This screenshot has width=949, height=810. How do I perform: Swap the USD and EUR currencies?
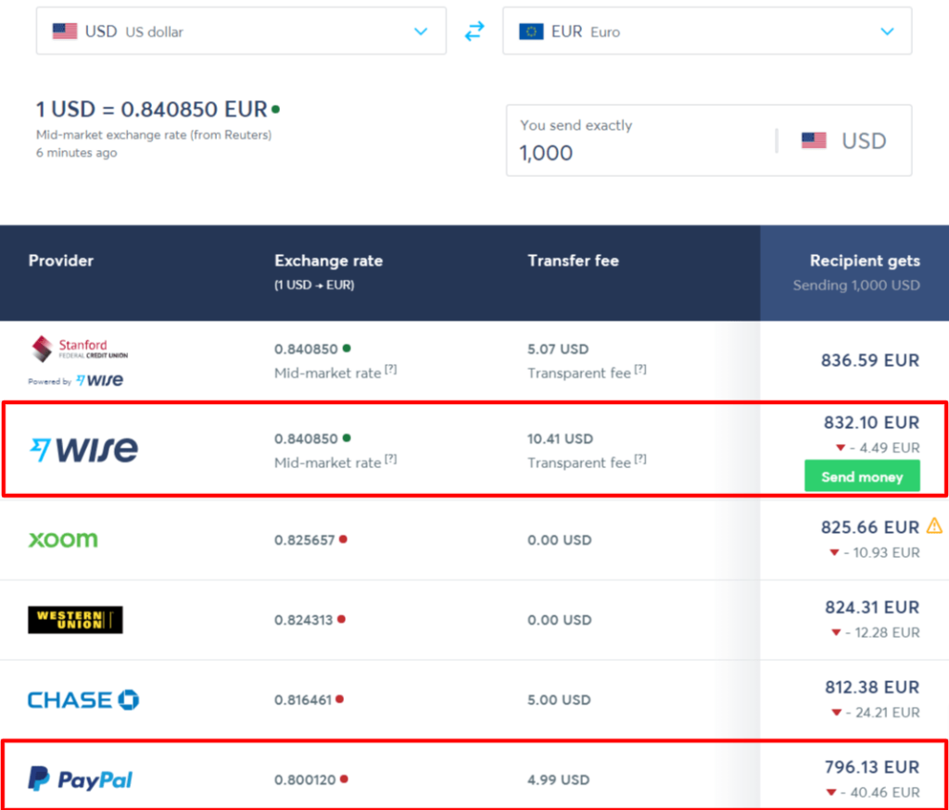(x=474, y=31)
